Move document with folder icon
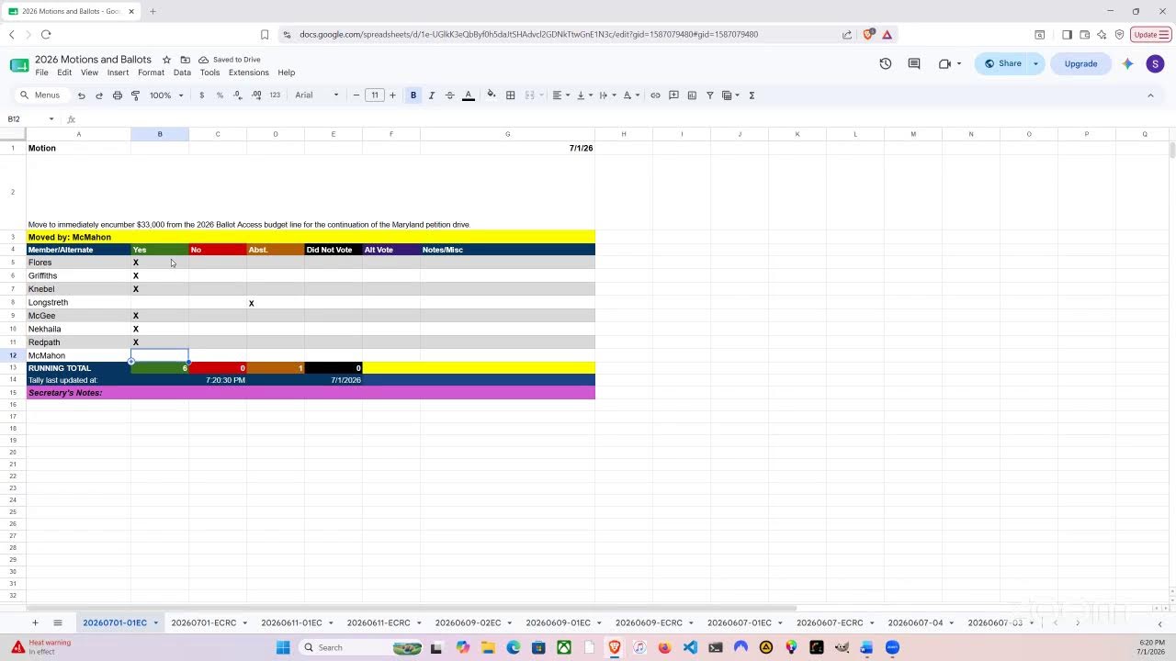 point(185,60)
